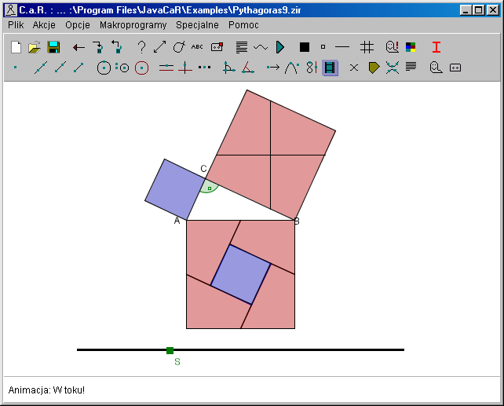Click the green slider handle S
The image size is (504, 406).
tap(170, 350)
